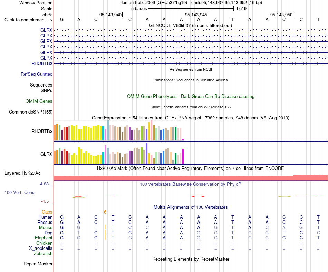The image size is (328, 272).
Task: Select the 'Chicken' alignment row label
Action: click(x=44, y=243)
